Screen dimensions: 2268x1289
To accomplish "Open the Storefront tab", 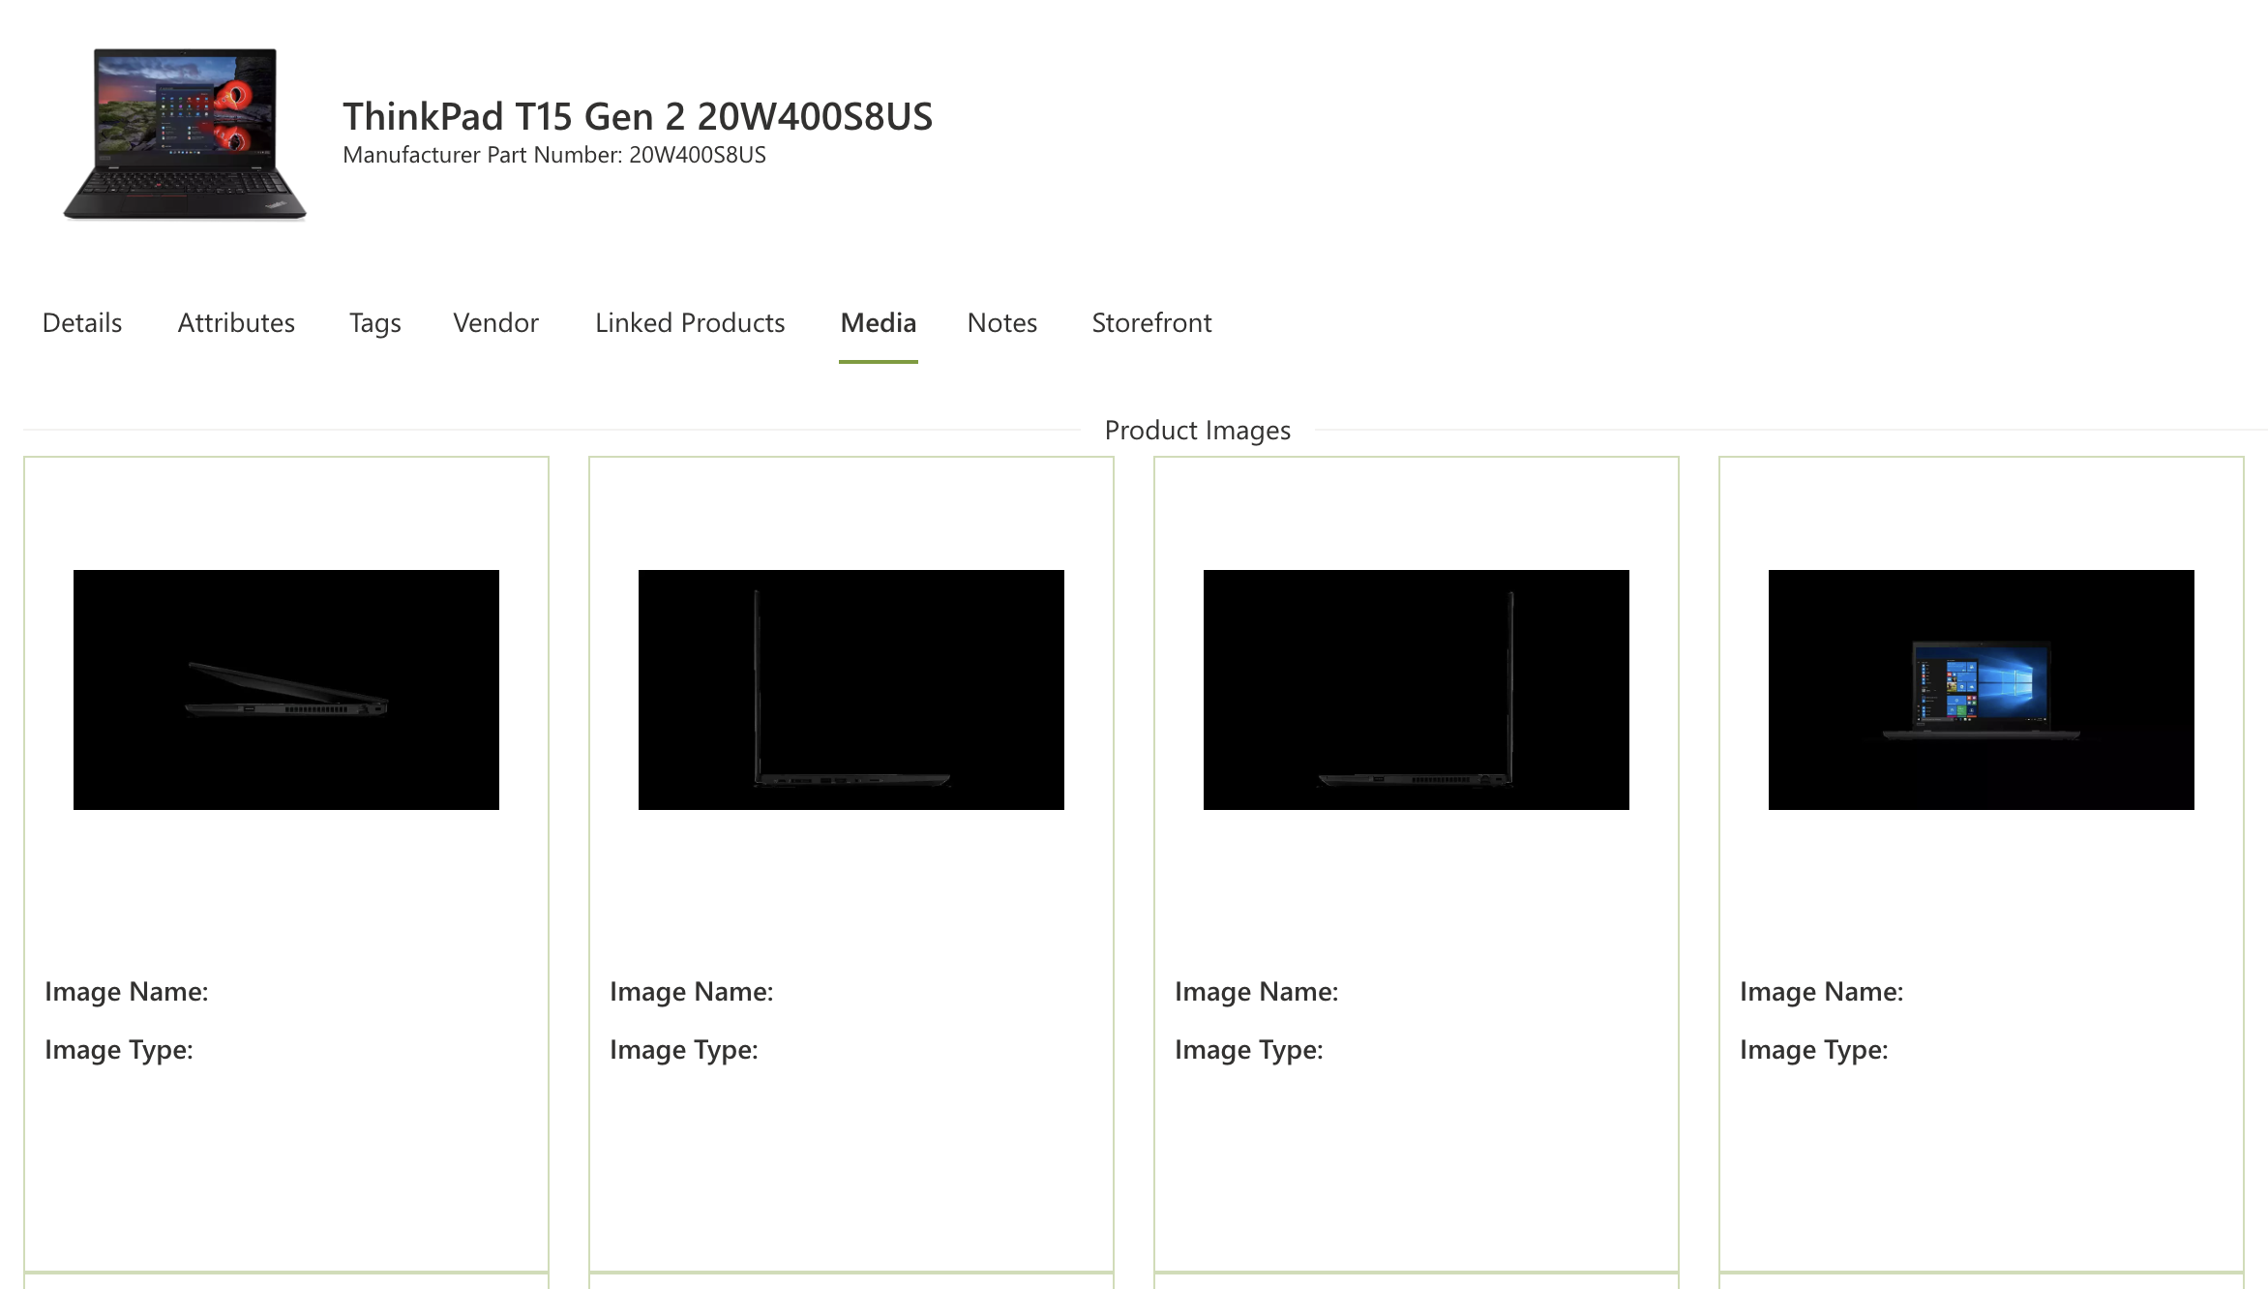I will click(1151, 323).
